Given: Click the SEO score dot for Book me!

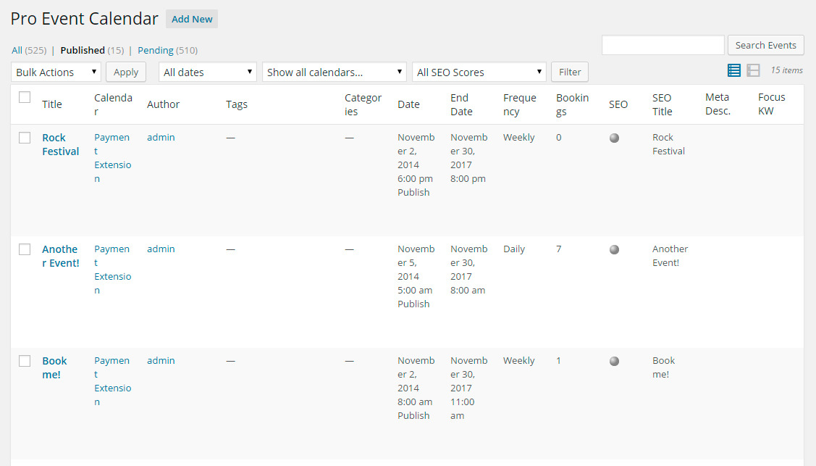Looking at the screenshot, I should point(614,361).
